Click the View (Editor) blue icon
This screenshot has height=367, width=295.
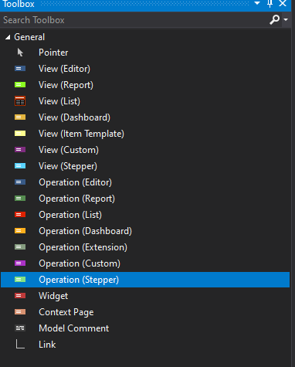[x=20, y=69]
